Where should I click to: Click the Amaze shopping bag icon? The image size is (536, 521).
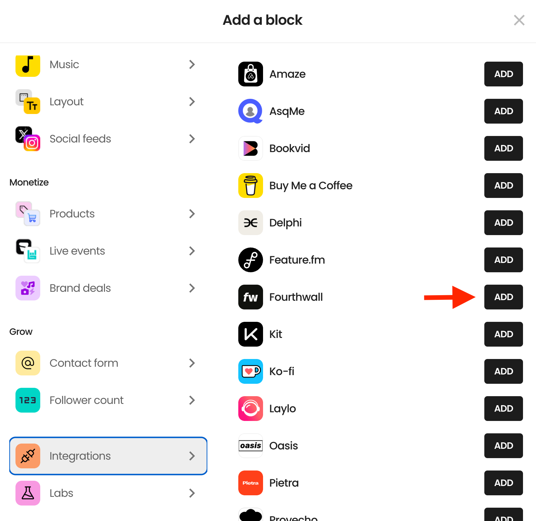(251, 74)
